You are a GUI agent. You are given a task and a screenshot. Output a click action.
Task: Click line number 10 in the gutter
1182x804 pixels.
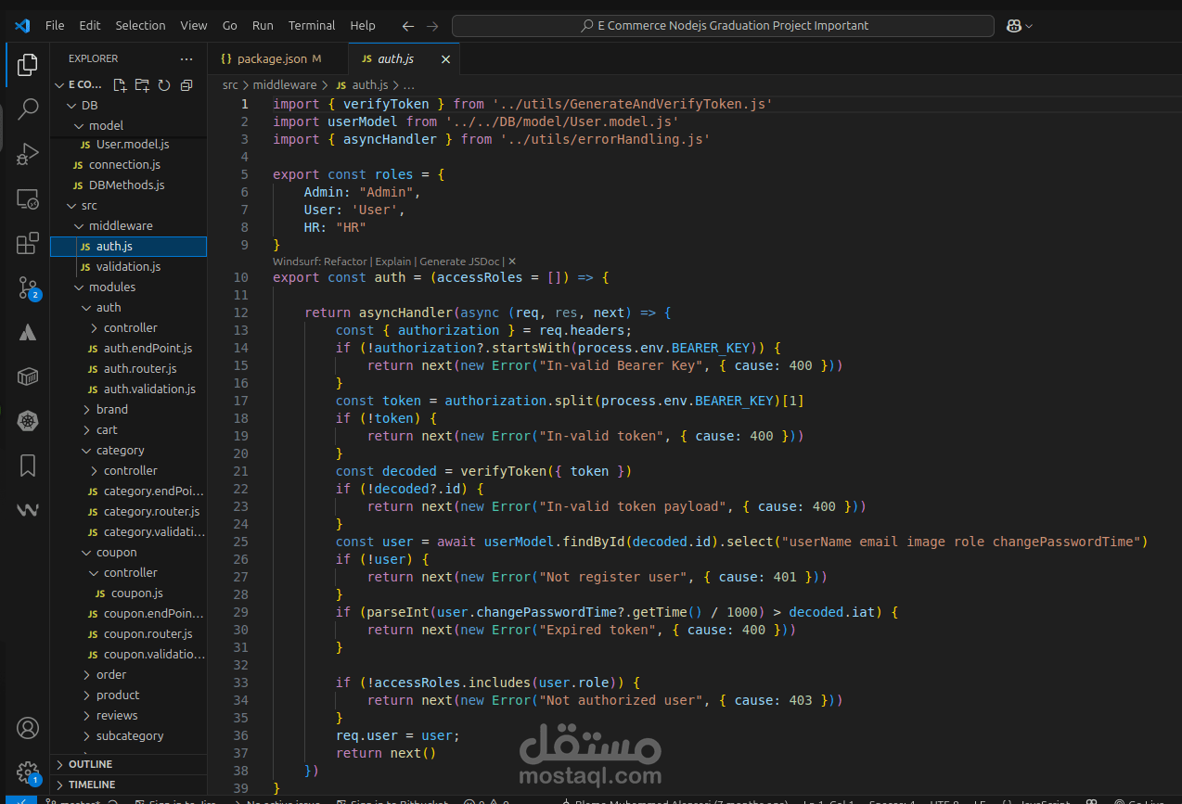click(x=241, y=277)
